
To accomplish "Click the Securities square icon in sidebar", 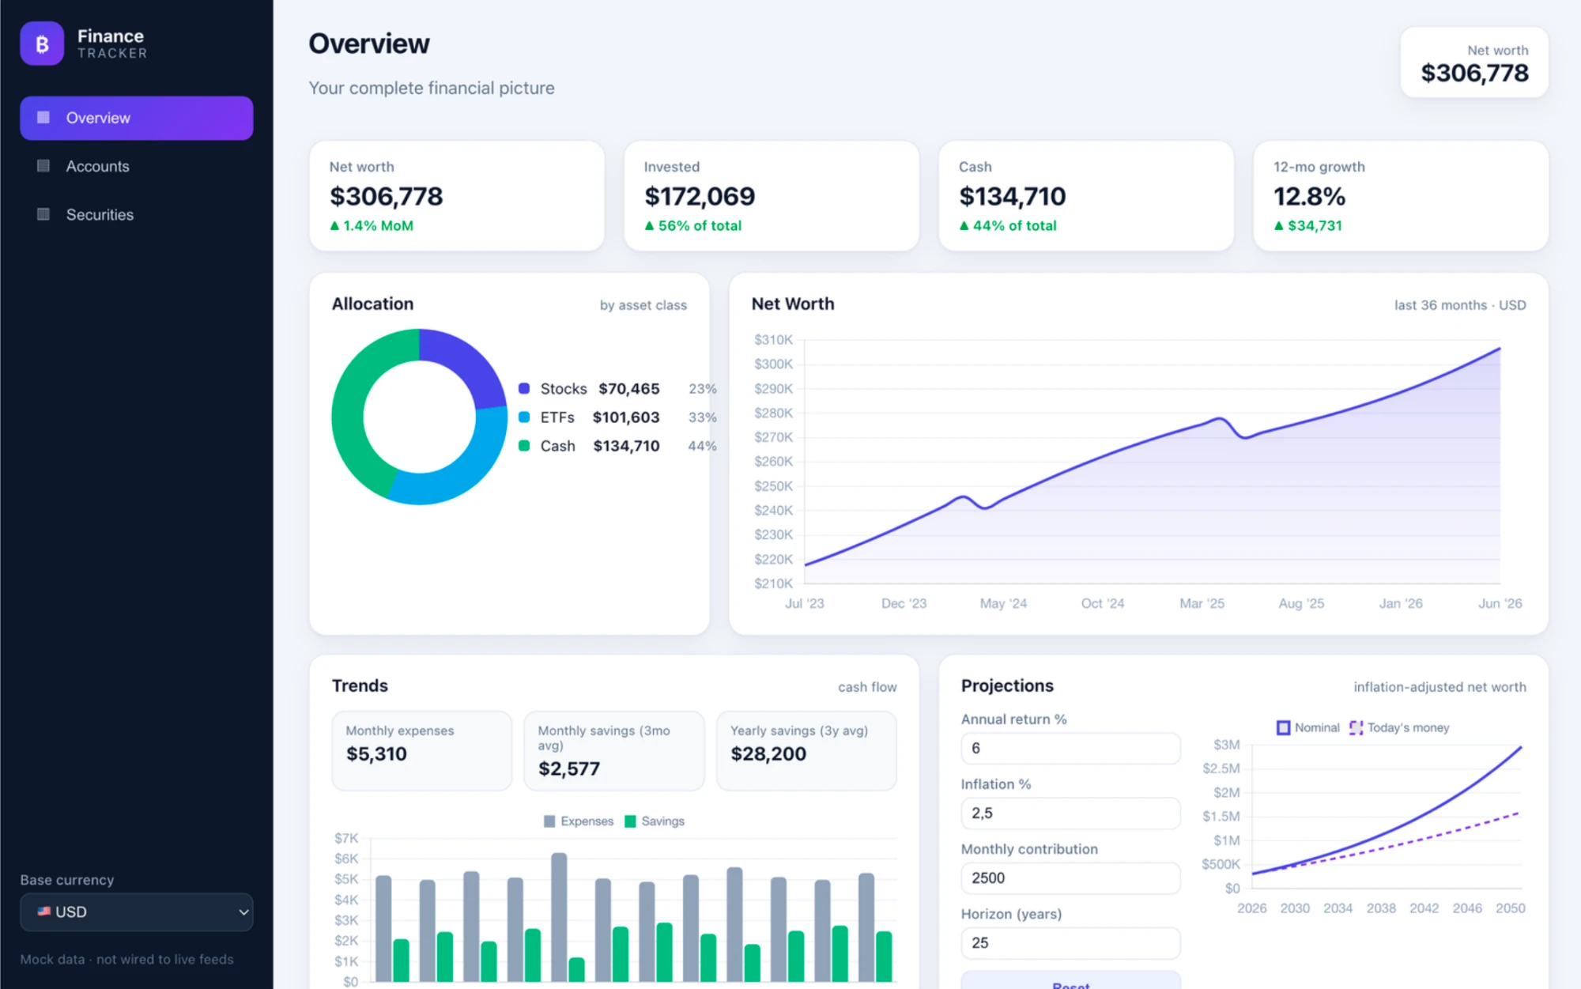I will 43,214.
